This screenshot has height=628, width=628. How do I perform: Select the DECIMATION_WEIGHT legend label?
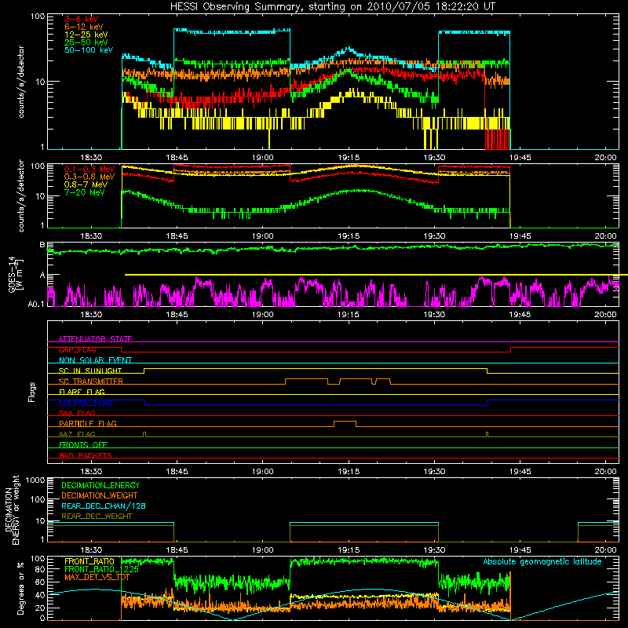coord(100,495)
